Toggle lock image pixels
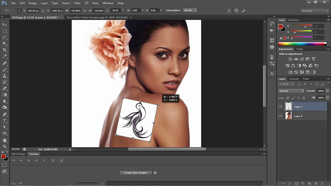331x186 pixels. [293, 98]
